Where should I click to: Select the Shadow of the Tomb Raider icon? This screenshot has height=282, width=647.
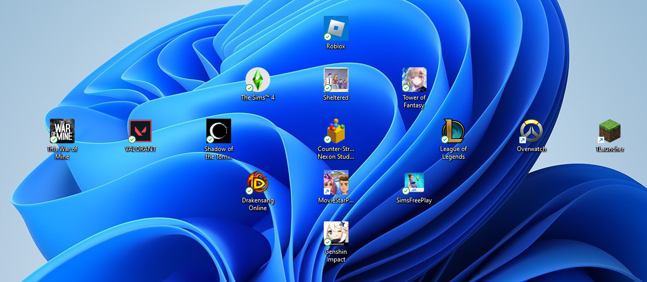pos(219,131)
